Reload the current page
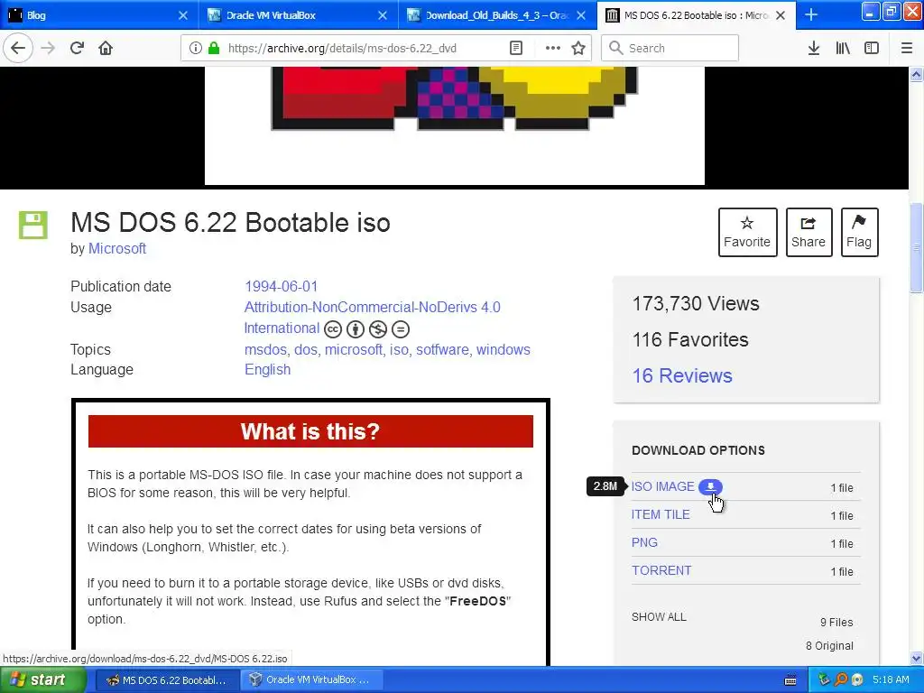The image size is (924, 693). tap(78, 49)
